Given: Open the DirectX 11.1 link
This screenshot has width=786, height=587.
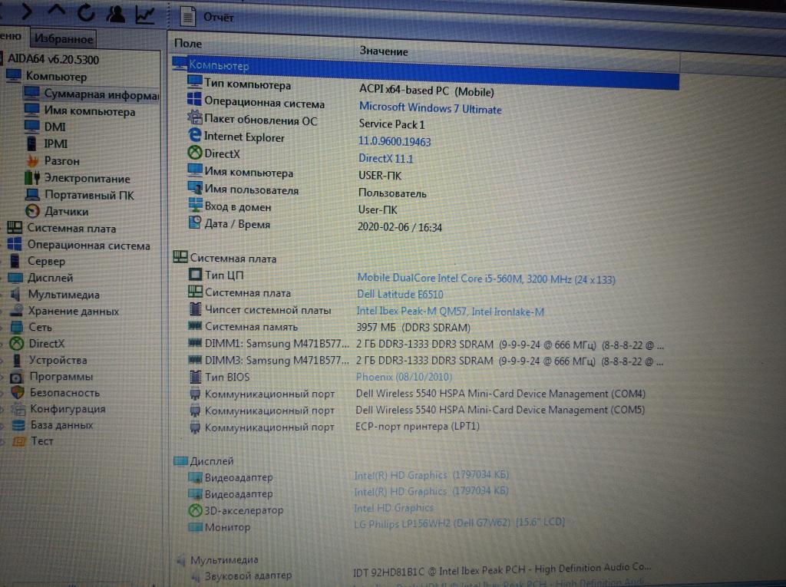Looking at the screenshot, I should tap(385, 158).
